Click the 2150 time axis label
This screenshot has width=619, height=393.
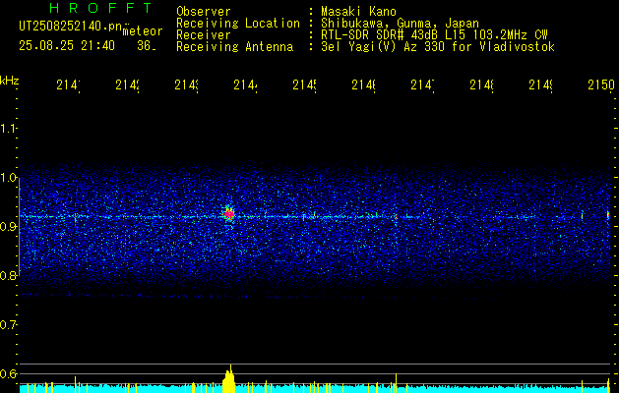[601, 84]
